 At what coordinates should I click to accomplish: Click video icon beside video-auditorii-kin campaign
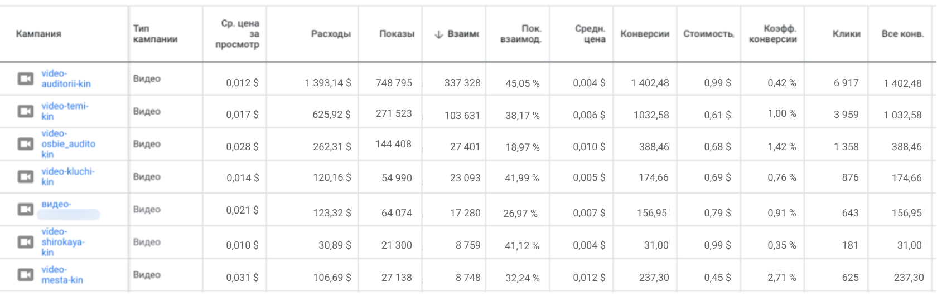click(25, 78)
